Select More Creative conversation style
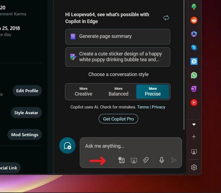The height and width of the screenshot is (193, 221). coord(83,92)
